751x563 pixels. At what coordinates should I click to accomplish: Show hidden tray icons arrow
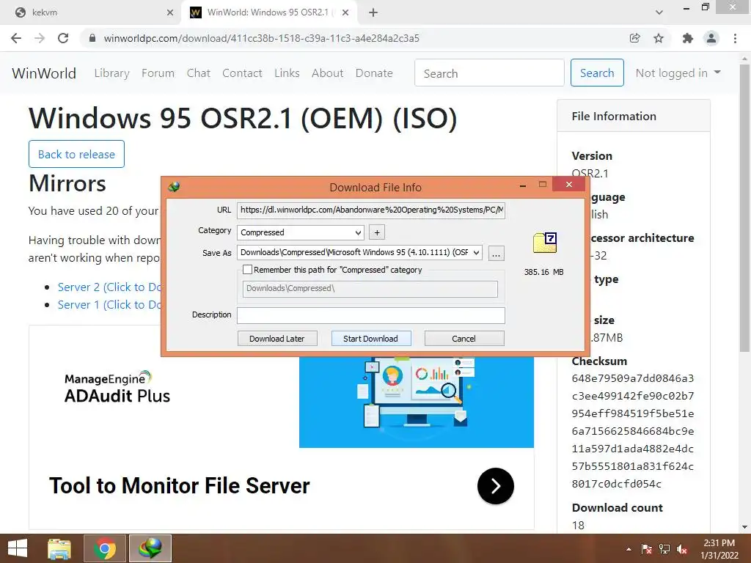pyautogui.click(x=629, y=549)
